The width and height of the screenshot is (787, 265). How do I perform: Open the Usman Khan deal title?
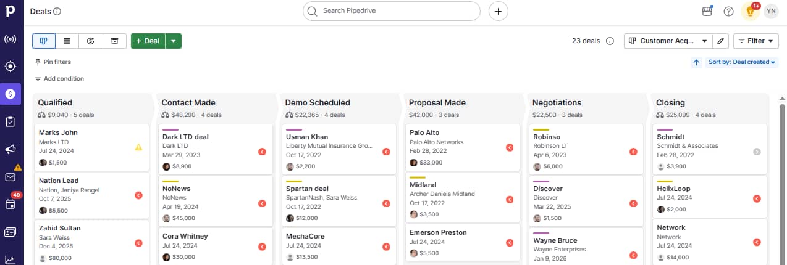307,137
